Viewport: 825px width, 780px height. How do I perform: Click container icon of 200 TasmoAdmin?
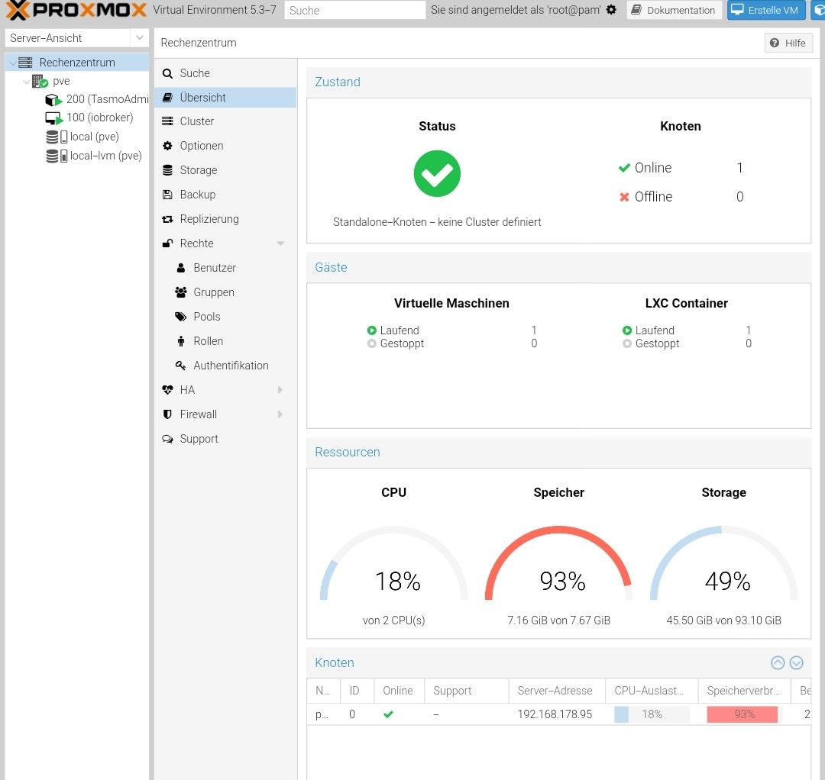(53, 99)
